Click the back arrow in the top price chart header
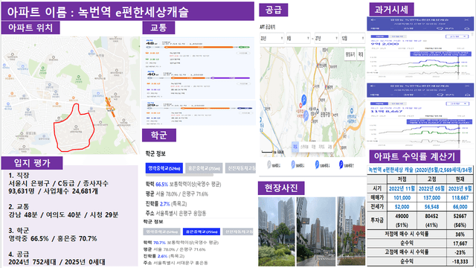Screen dimensions: 476x268 [x=373, y=20]
